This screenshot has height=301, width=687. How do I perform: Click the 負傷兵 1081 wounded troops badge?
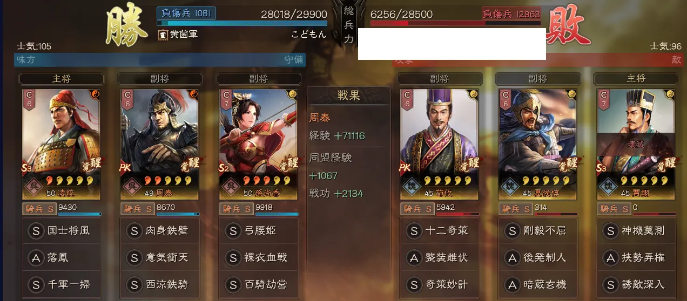tap(186, 13)
